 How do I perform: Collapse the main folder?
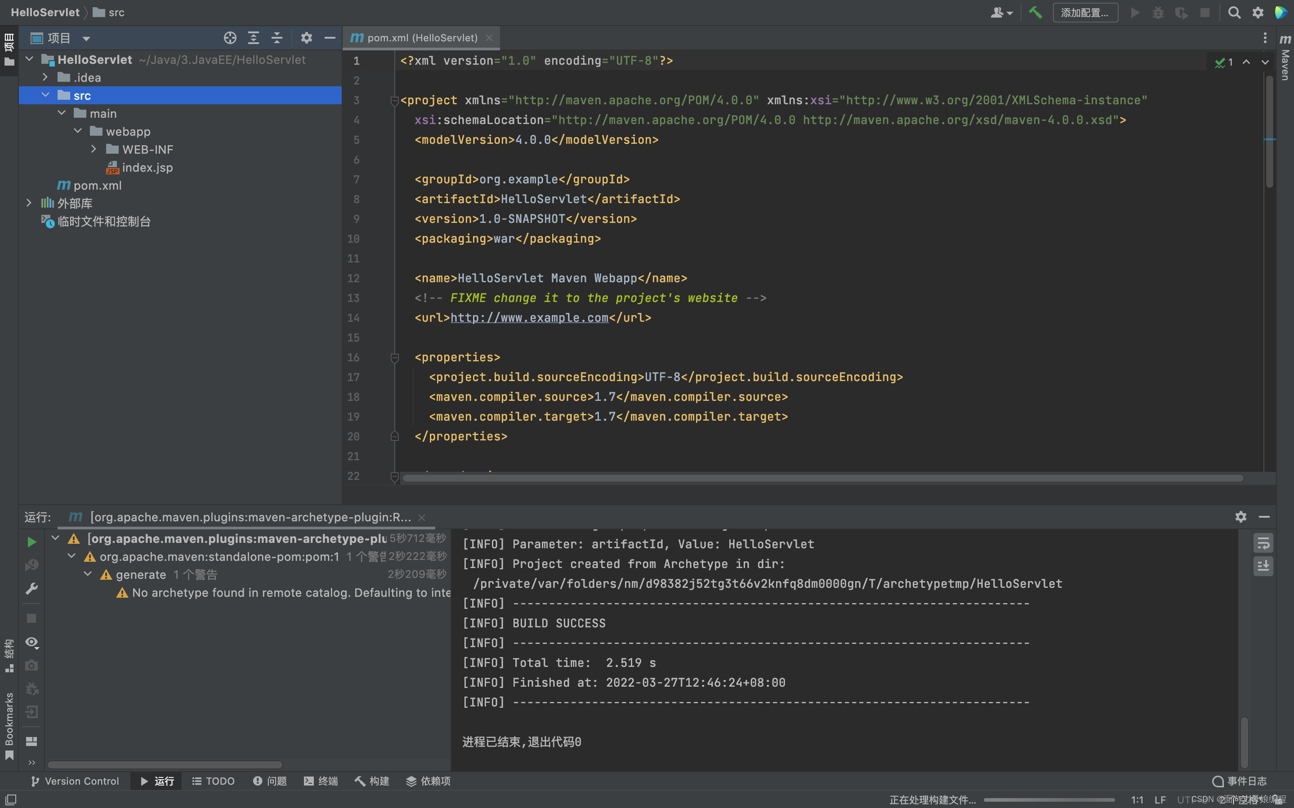click(x=62, y=113)
